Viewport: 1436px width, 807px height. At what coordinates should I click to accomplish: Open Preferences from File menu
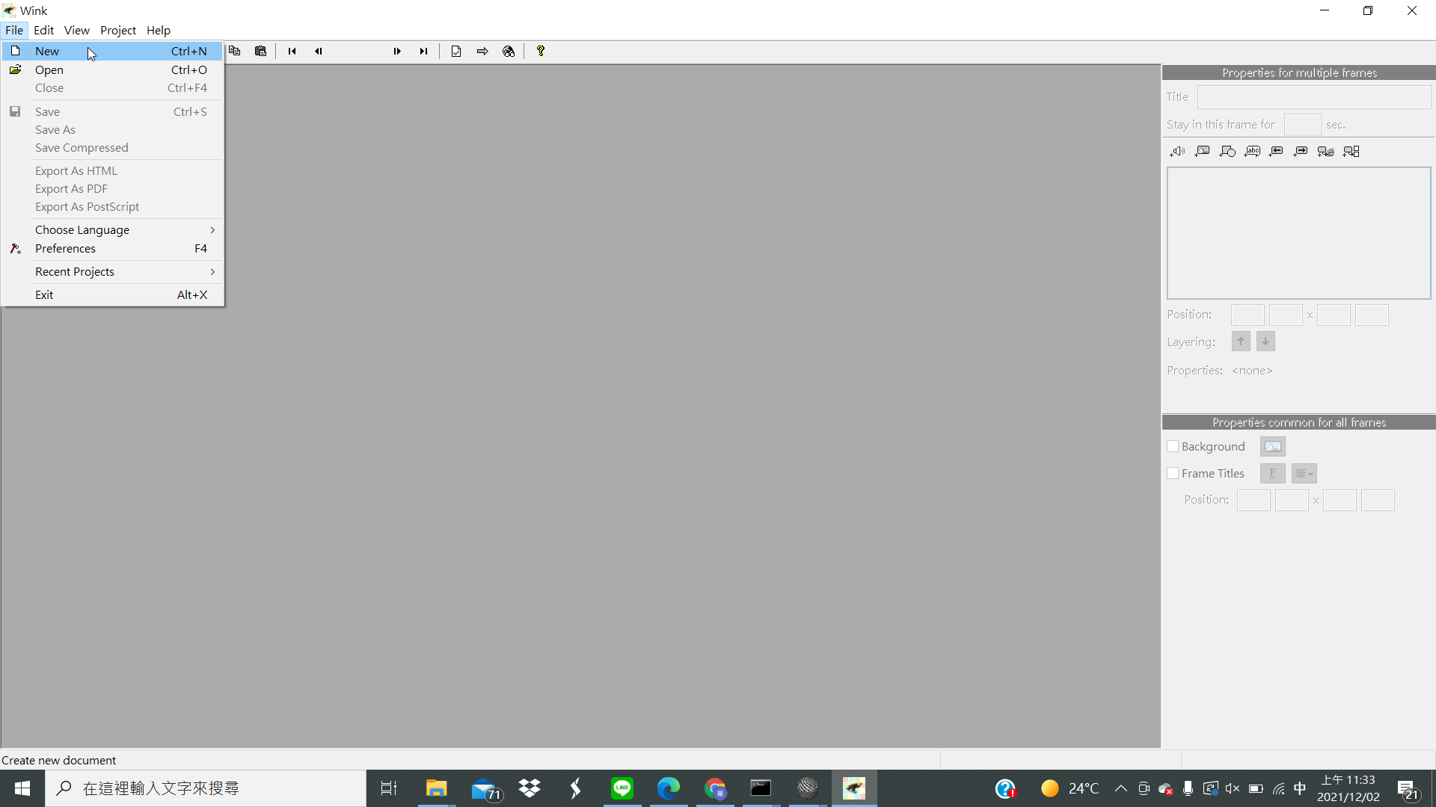click(112, 248)
